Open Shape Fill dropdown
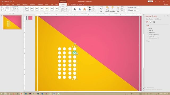This screenshot has height=95, width=170. pyautogui.click(x=65, y=7)
